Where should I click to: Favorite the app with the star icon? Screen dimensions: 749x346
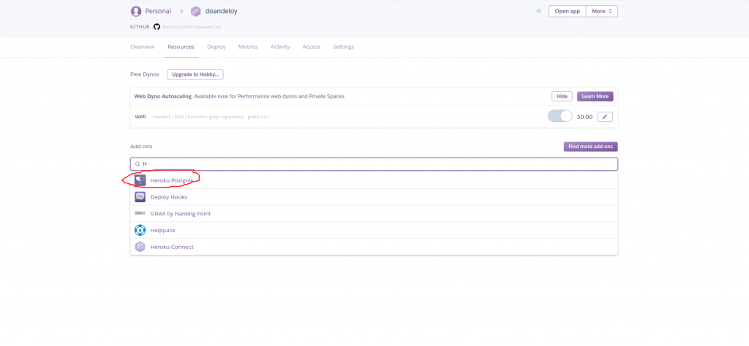(x=539, y=11)
